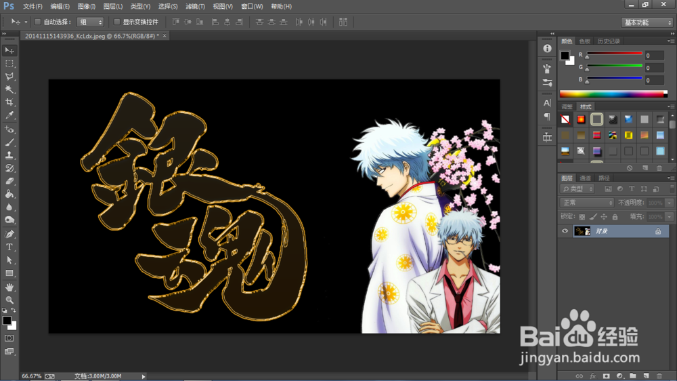Click the red R slider
The image size is (677, 381).
pos(614,54)
